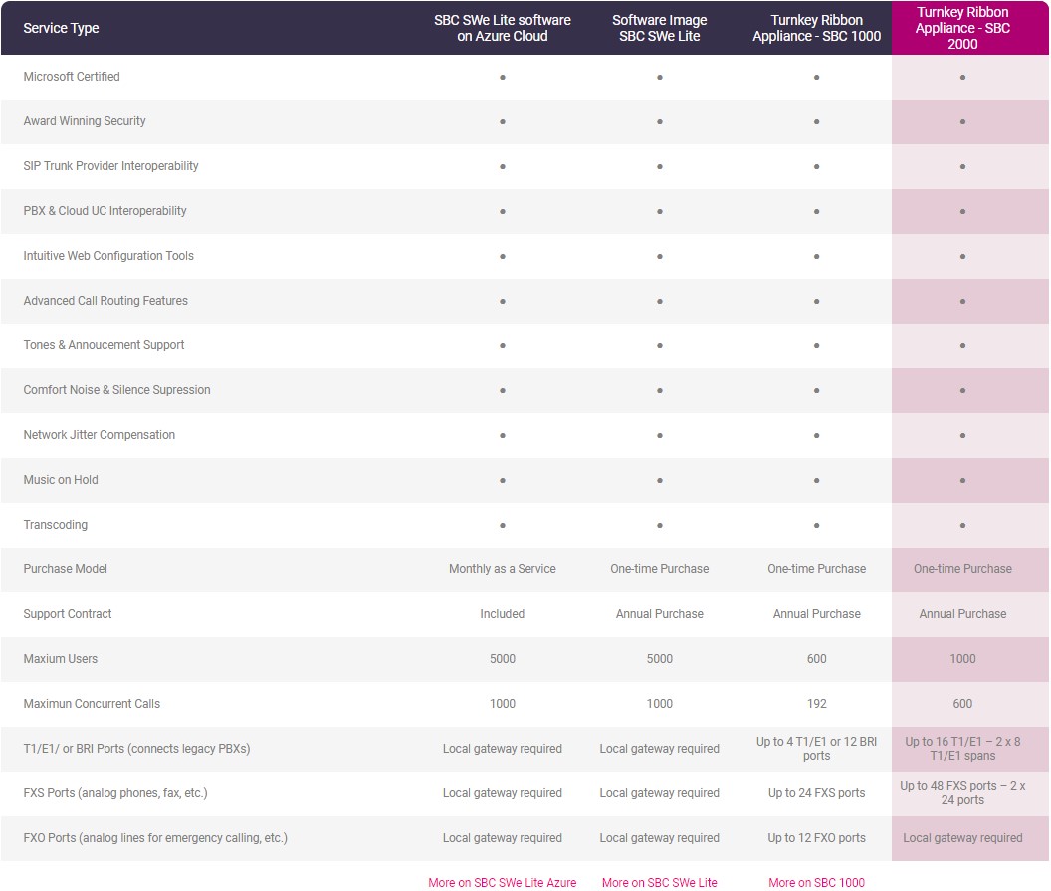Click FXS Local gateway required for Azure Cloud
1051x891 pixels.
coord(502,793)
